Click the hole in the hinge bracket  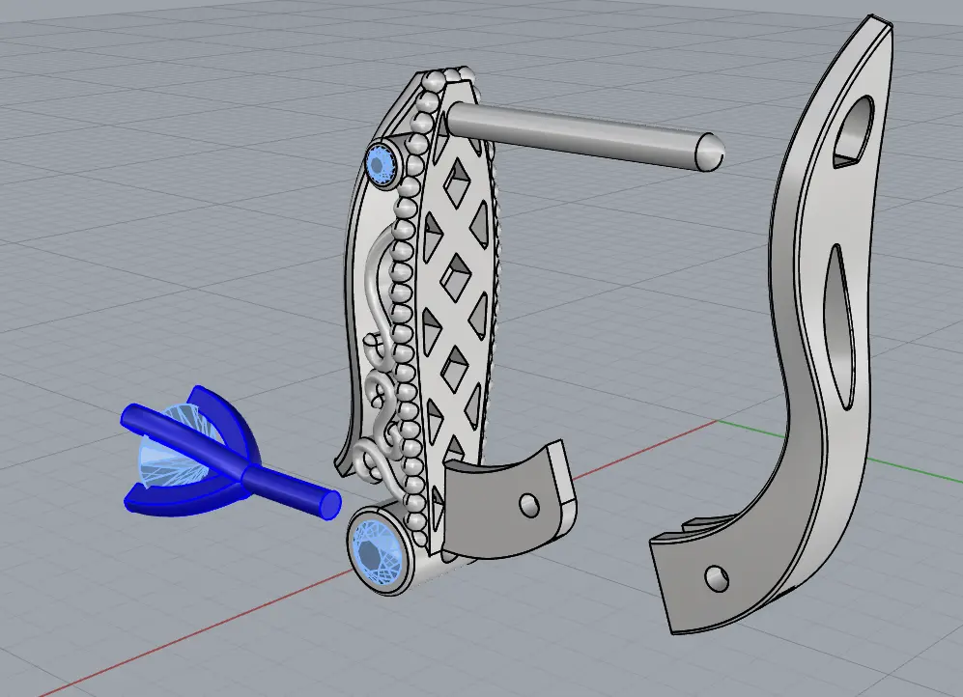click(x=527, y=504)
